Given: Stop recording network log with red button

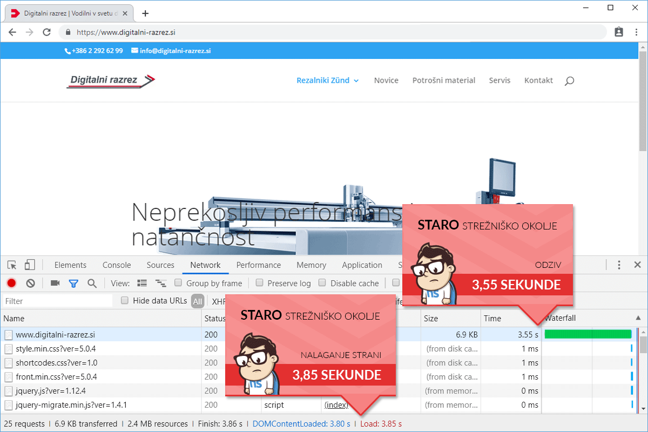Looking at the screenshot, I should (11, 283).
